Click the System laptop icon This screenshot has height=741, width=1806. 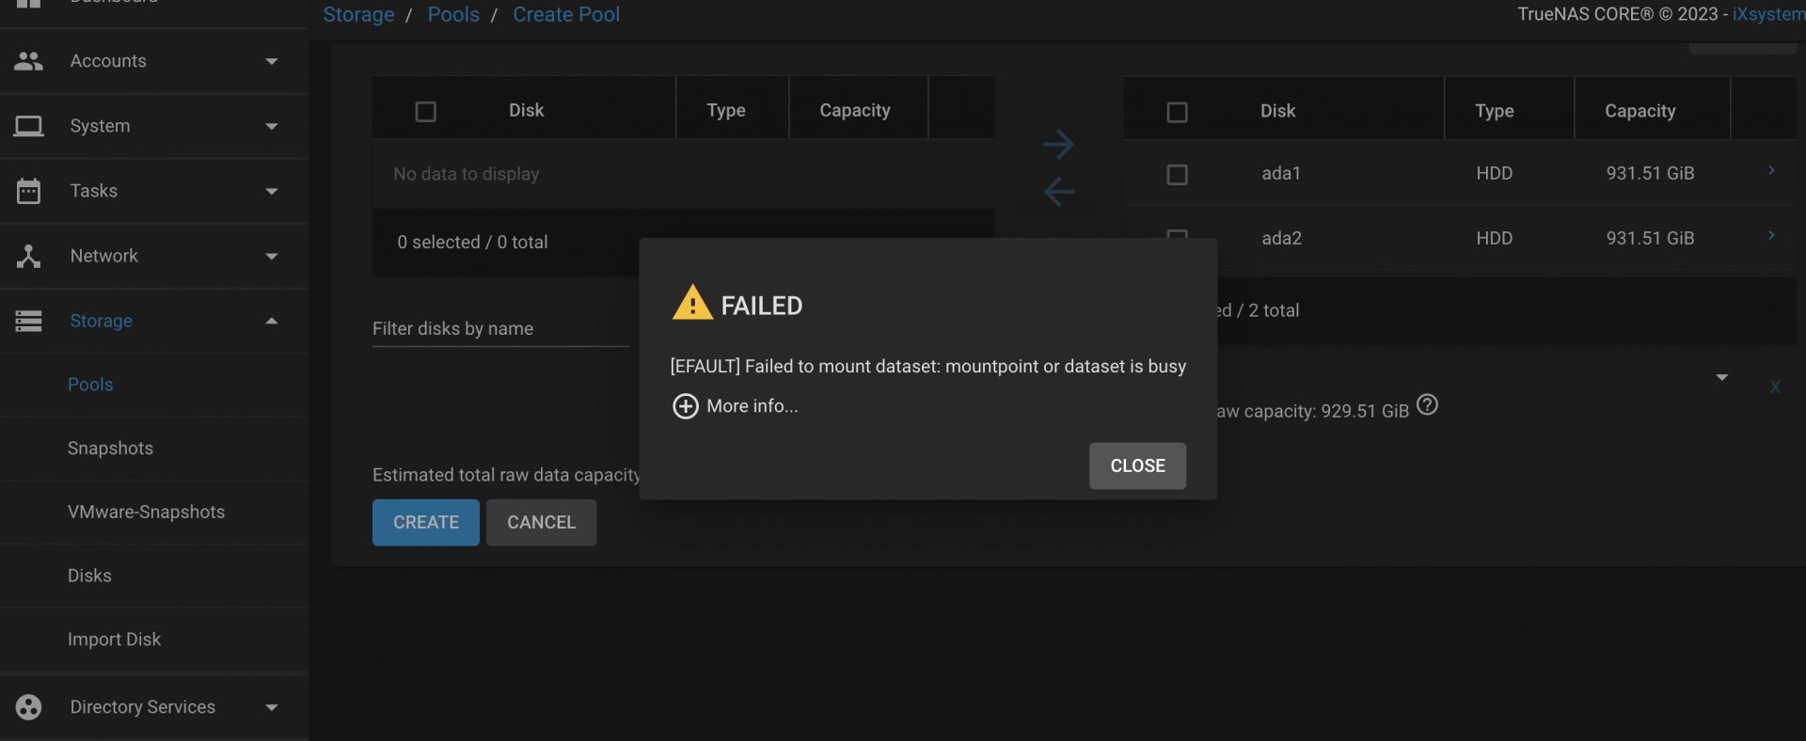28,126
